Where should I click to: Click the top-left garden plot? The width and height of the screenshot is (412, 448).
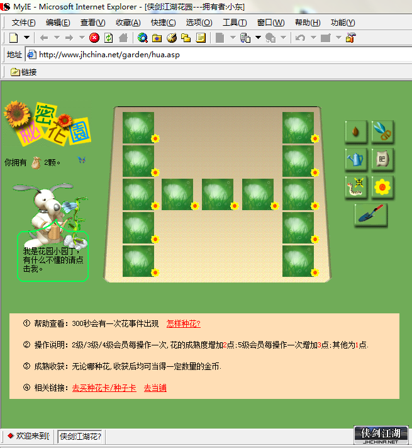click(138, 128)
